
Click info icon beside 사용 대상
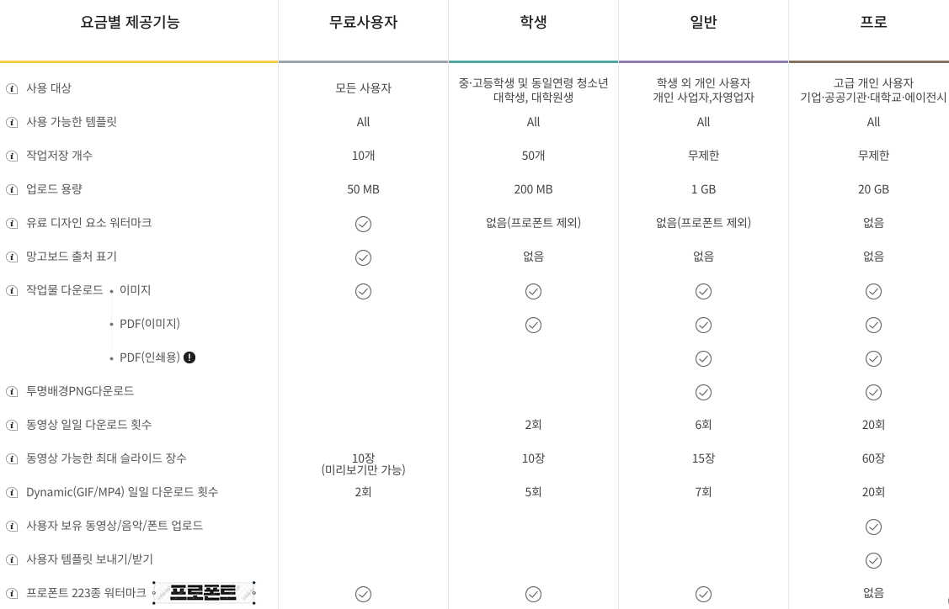(12, 89)
